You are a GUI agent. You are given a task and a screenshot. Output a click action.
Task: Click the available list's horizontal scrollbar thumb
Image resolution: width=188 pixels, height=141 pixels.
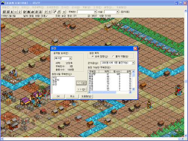click(x=103, y=92)
